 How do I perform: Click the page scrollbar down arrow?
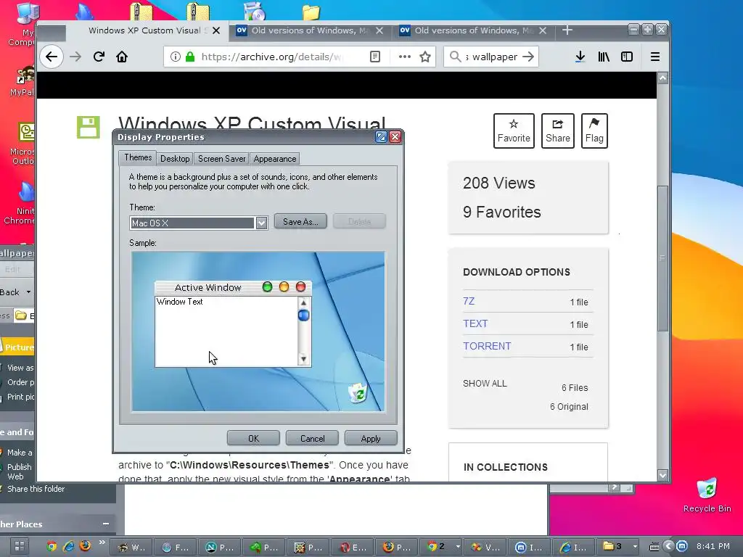tap(663, 475)
